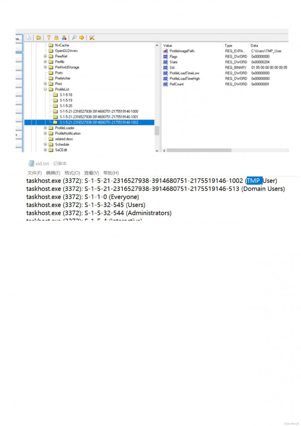Viewport: 301px width, 426px height.
Task: Expand the Perflib registry key
Action: (45, 62)
